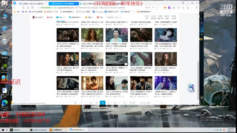The image size is (237, 133).
Task: Open the three-dot more tools menu
Action: 192,8
